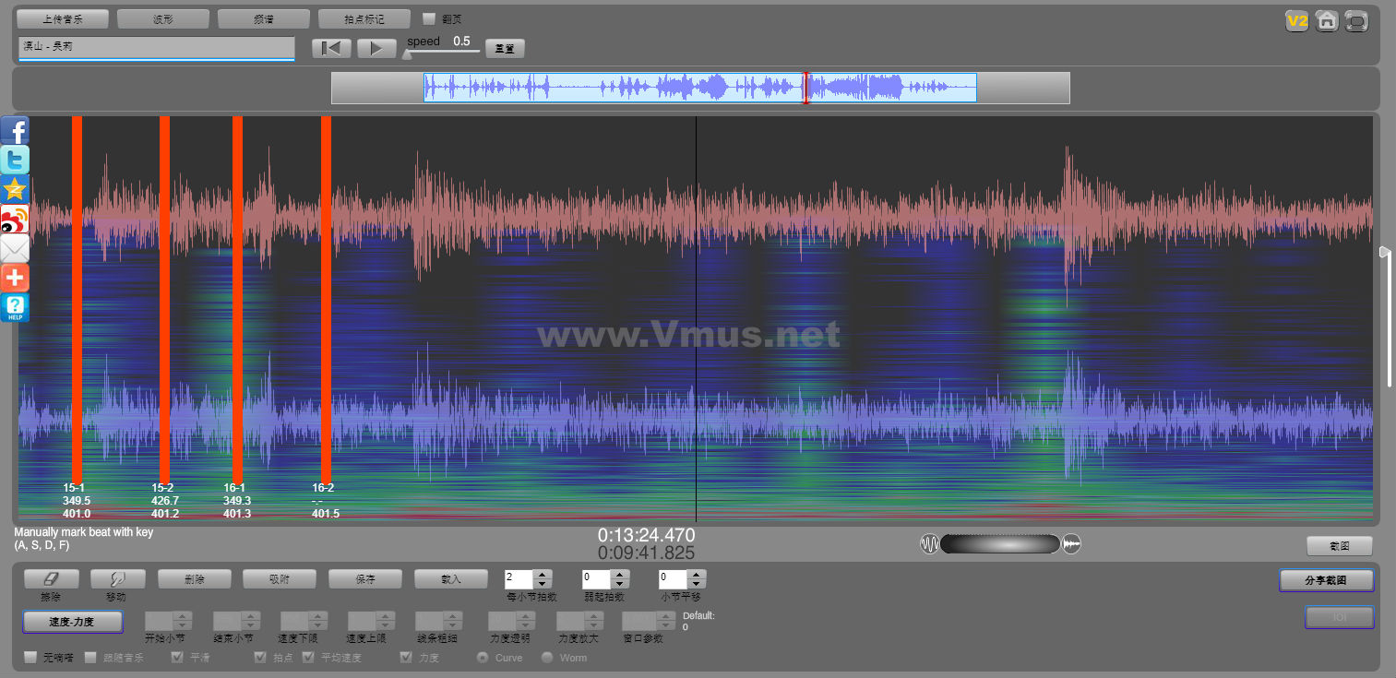1396x678 pixels.
Task: Open the HELP question mark icon
Action: [15, 307]
